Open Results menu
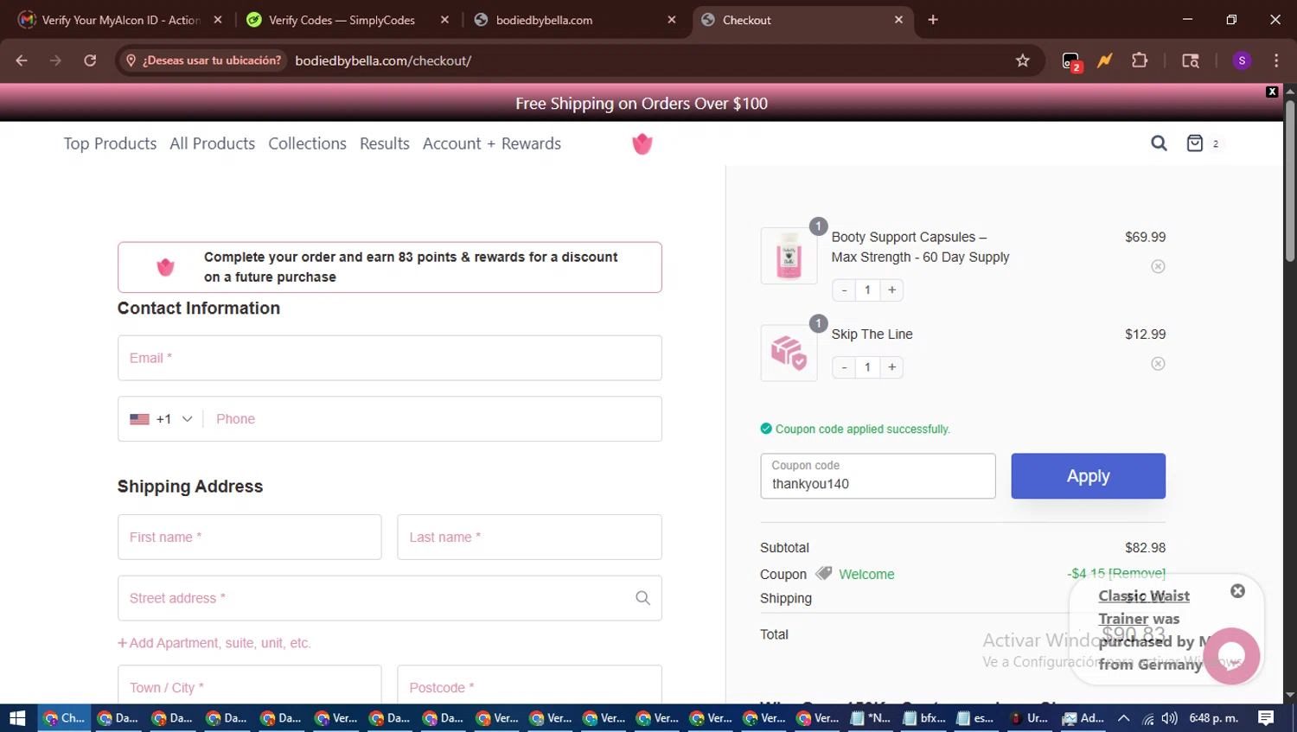 click(x=385, y=143)
